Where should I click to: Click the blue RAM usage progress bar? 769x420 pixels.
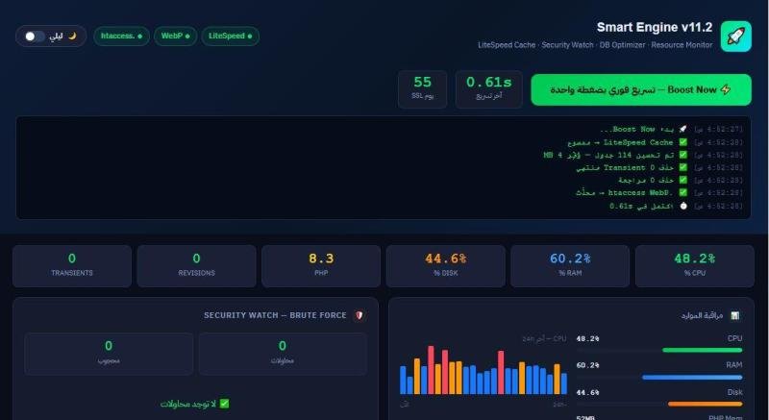coord(692,377)
